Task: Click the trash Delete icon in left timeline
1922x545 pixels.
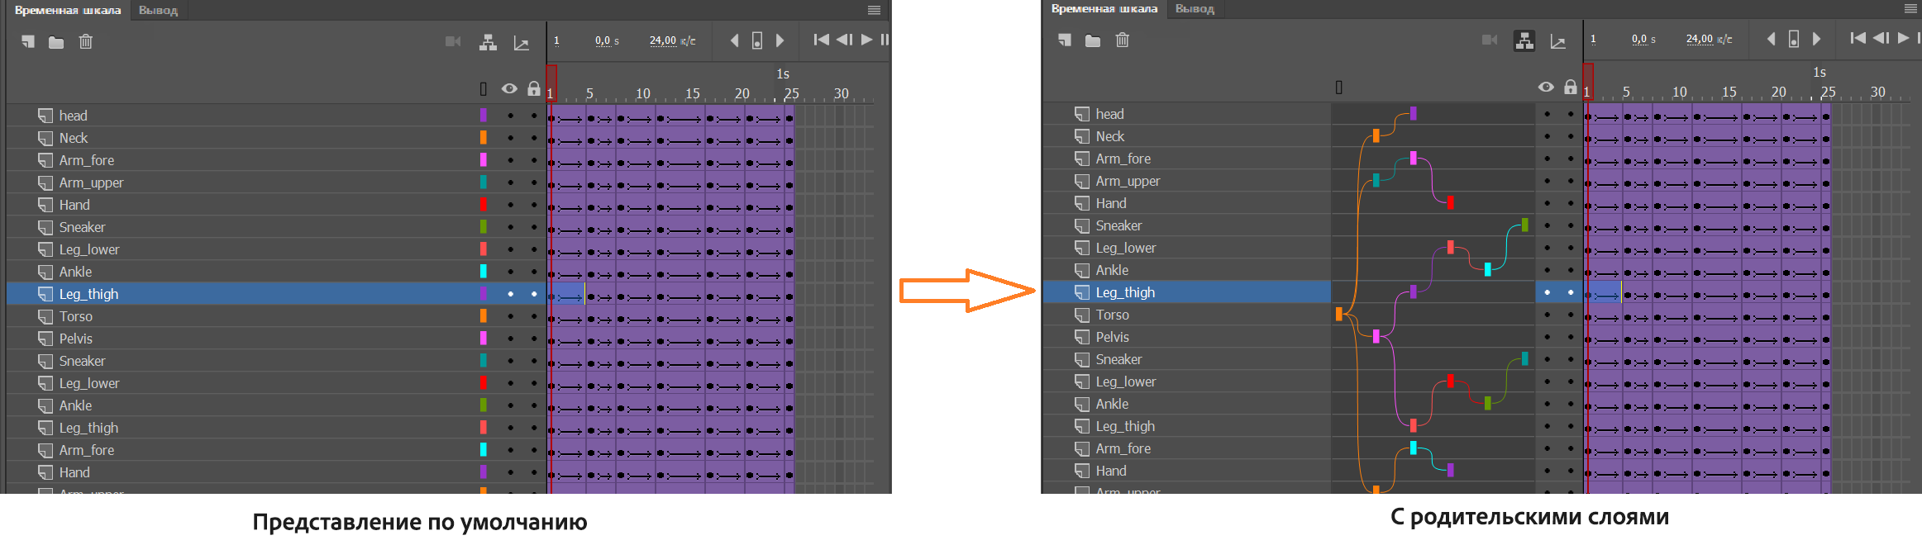Action: pos(85,41)
